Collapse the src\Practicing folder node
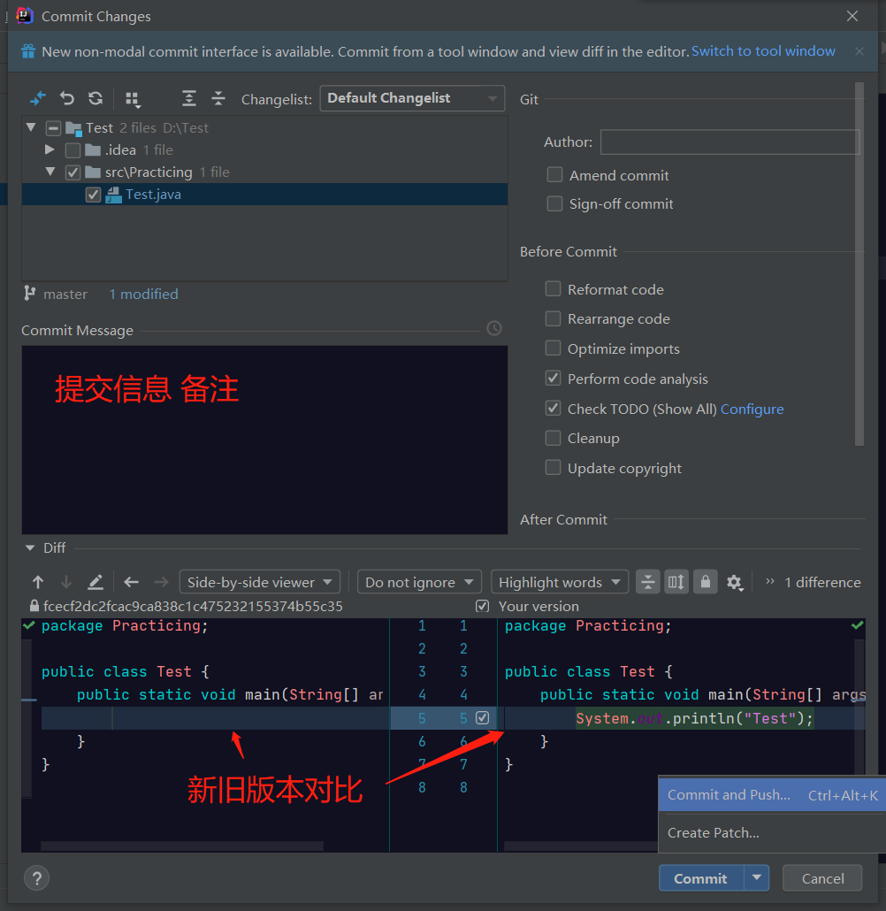 [x=50, y=172]
